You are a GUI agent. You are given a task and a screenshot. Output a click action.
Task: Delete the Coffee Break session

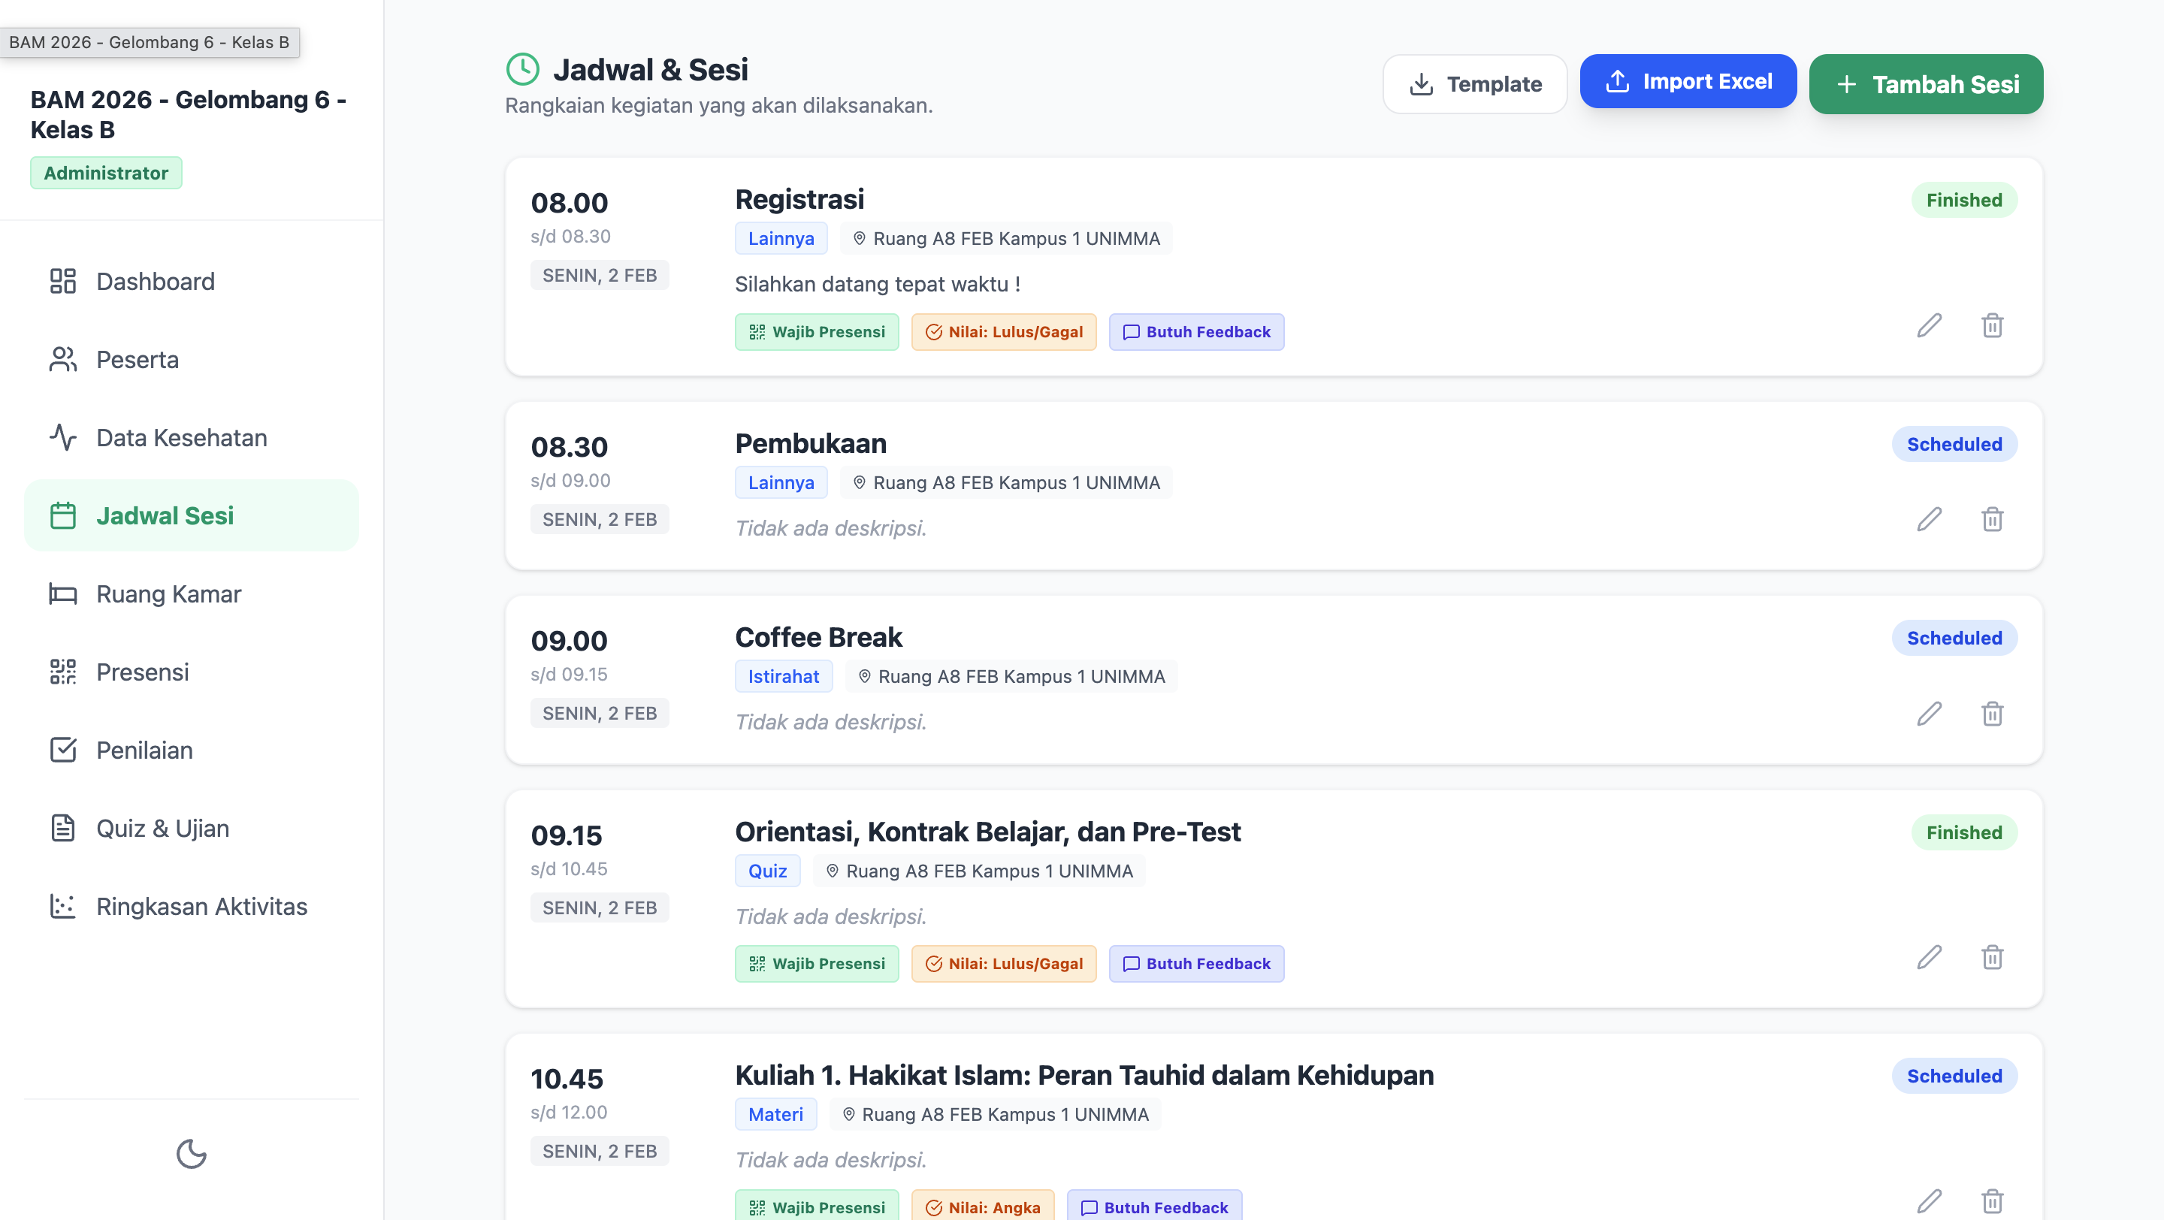[1993, 714]
